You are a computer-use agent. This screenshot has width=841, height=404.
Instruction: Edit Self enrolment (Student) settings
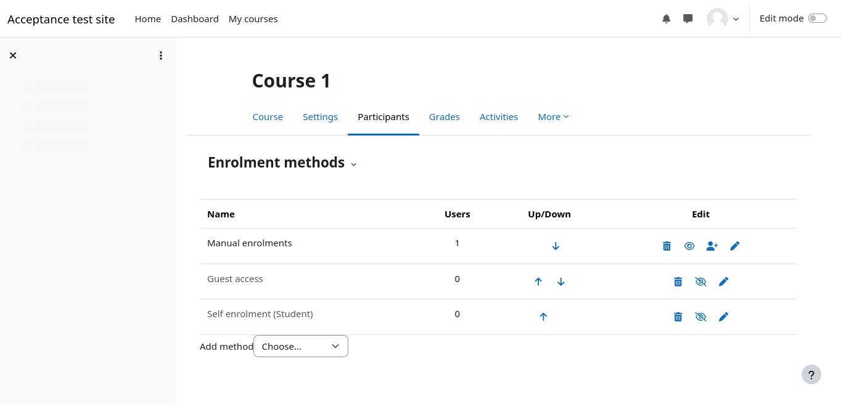[723, 317]
